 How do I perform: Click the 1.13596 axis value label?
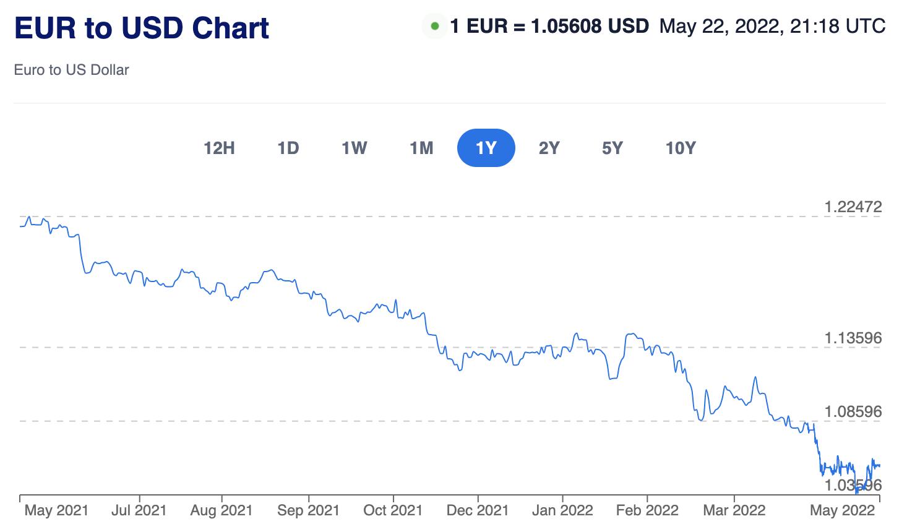853,338
